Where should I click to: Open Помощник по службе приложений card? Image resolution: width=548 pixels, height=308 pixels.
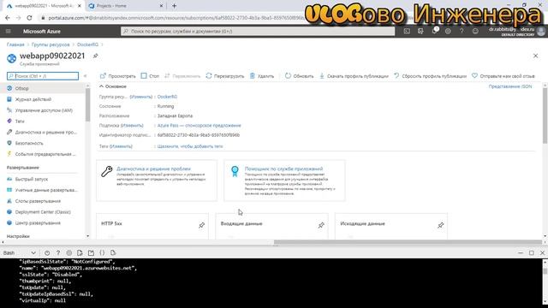284,181
